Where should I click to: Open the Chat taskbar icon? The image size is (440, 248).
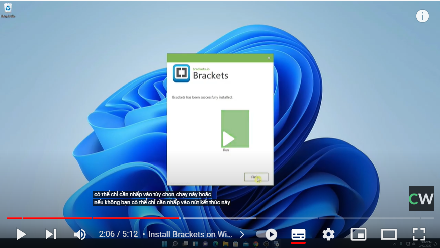[205, 244]
